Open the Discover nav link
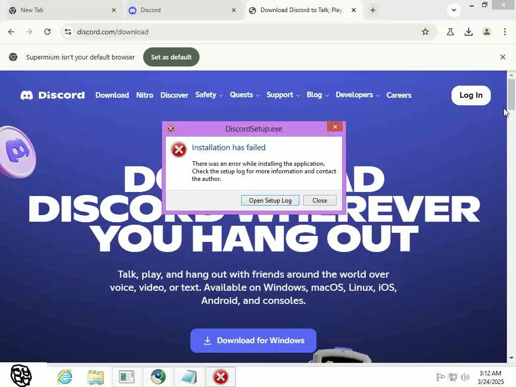The image size is (516, 387). 174,95
